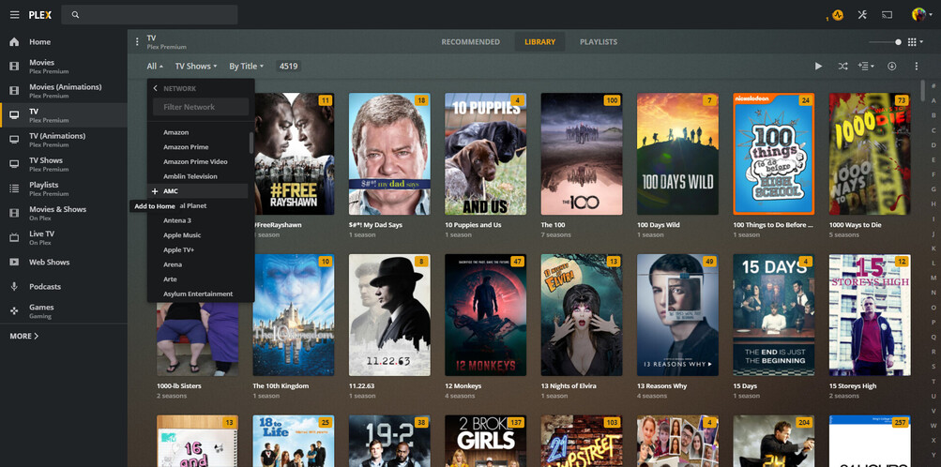Open the 11.22.63 poster thumbnail

tap(389, 315)
